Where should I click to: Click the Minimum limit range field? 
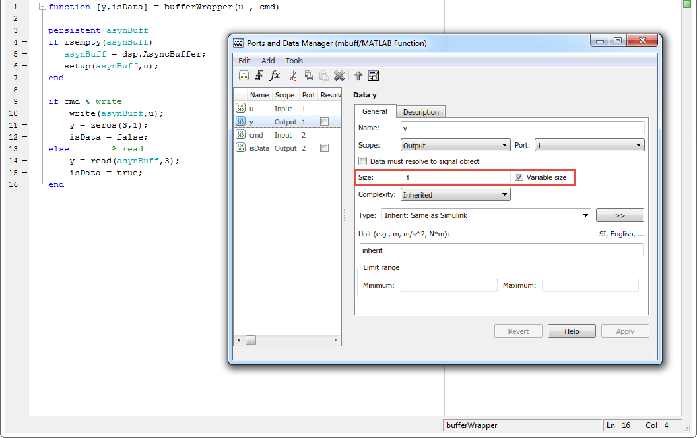(449, 285)
